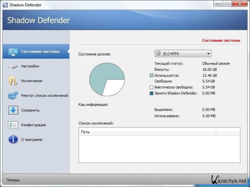Click the Конфигурация checklist icon
The image size is (250, 187).
pyautogui.click(x=13, y=125)
